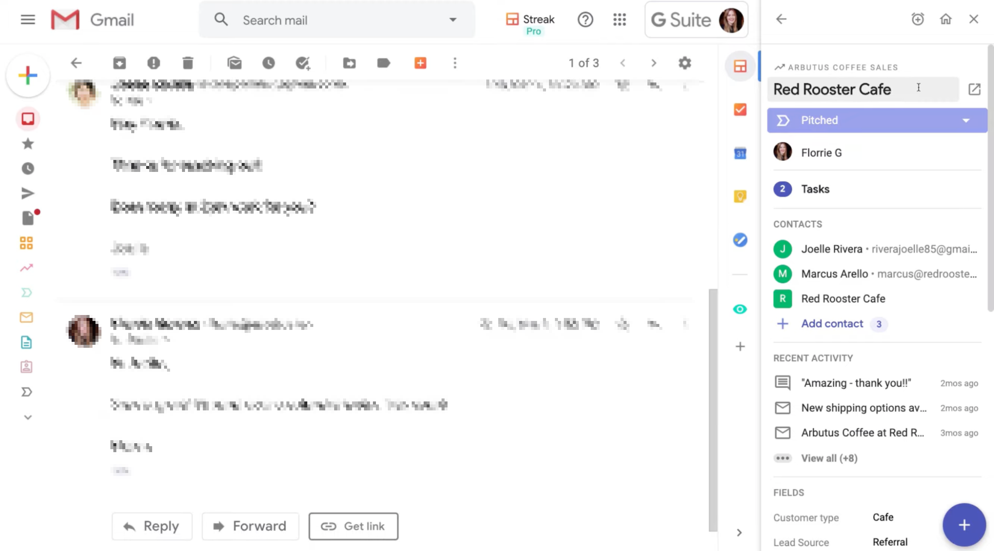Open Streak pipelines grid icon in sidebar

click(26, 243)
